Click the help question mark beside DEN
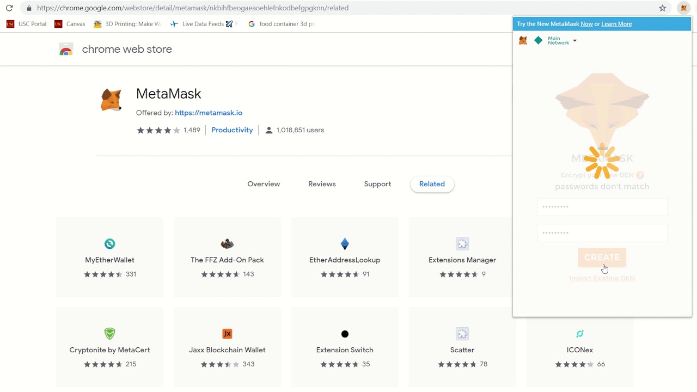The image size is (697, 392). tap(640, 175)
